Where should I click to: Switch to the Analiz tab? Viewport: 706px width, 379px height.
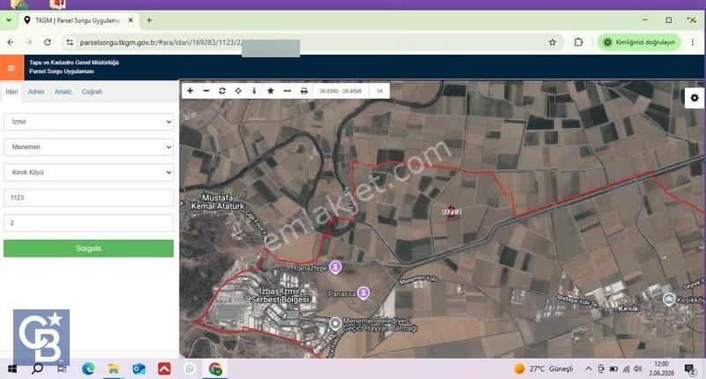tap(63, 92)
